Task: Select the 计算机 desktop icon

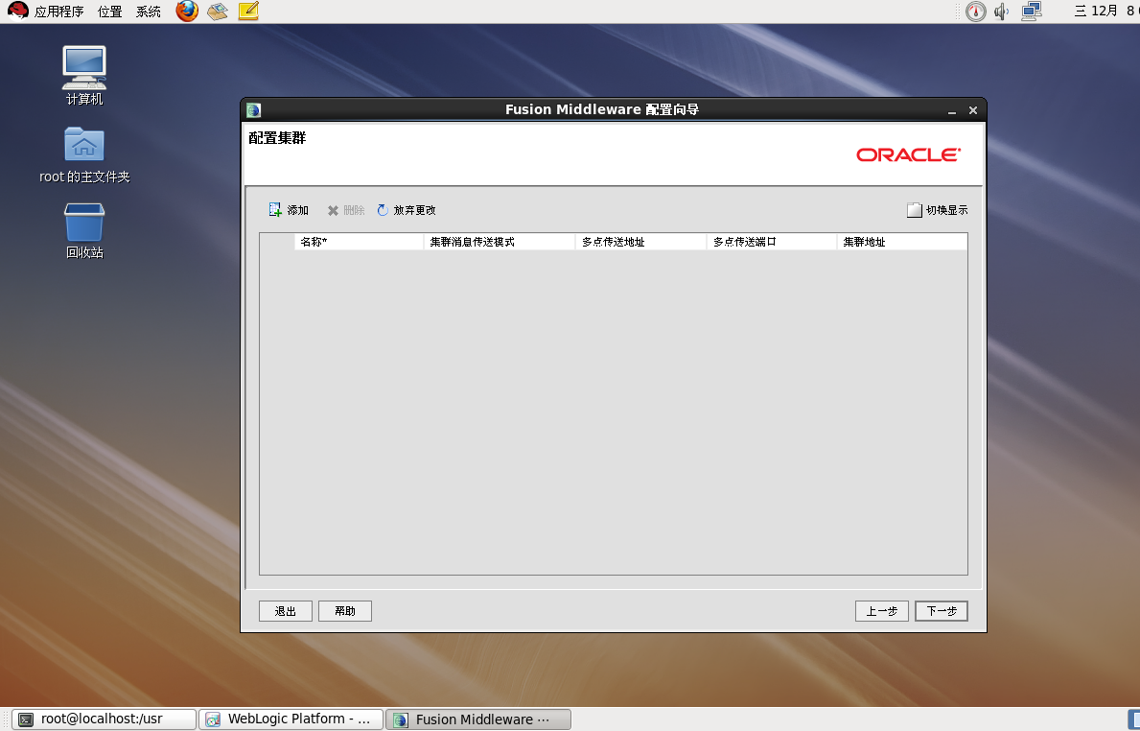Action: pyautogui.click(x=84, y=76)
